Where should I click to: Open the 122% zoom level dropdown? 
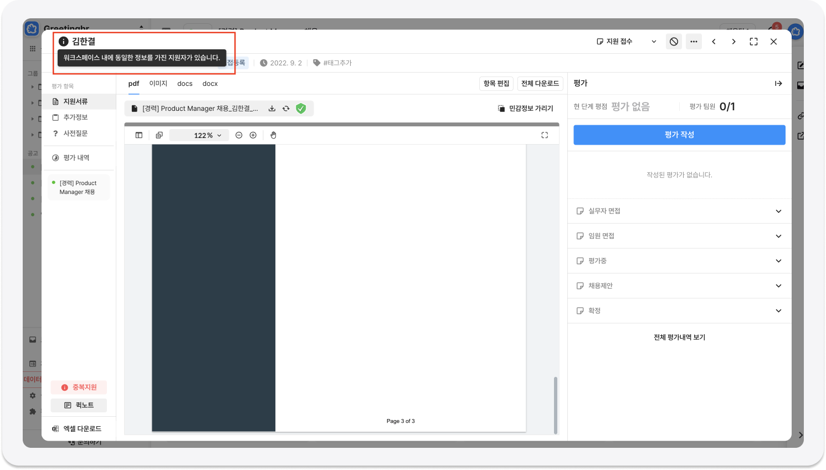(x=199, y=135)
